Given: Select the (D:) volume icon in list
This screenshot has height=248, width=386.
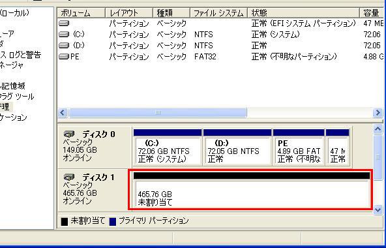Looking at the screenshot, I should point(64,46).
